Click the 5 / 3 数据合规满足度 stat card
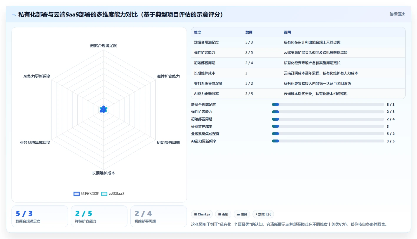 pos(40,216)
